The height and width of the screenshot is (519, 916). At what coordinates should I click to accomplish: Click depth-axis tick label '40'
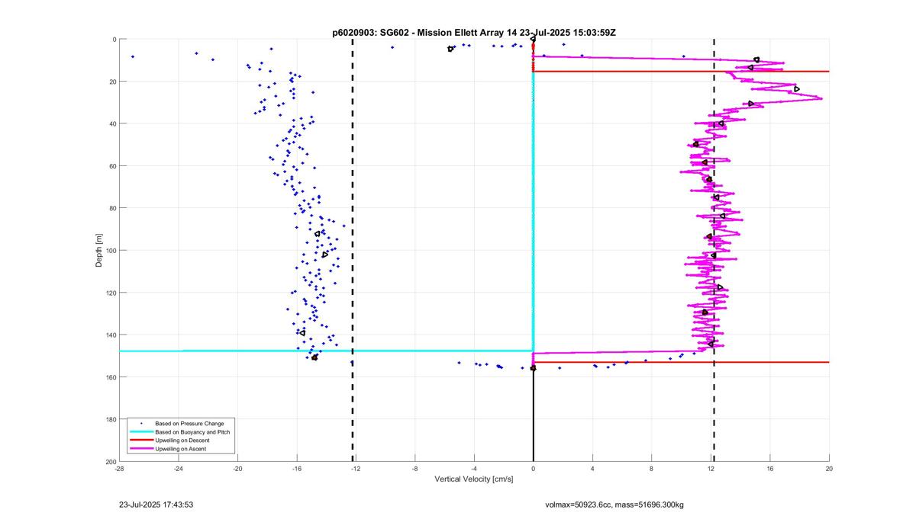[112, 123]
